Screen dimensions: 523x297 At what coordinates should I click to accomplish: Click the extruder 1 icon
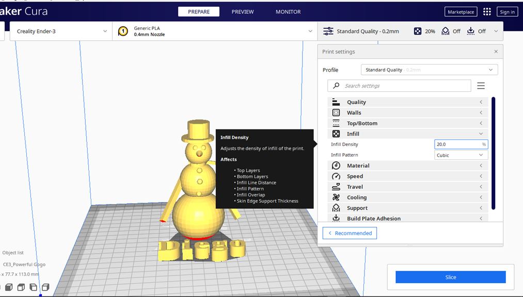coord(123,31)
